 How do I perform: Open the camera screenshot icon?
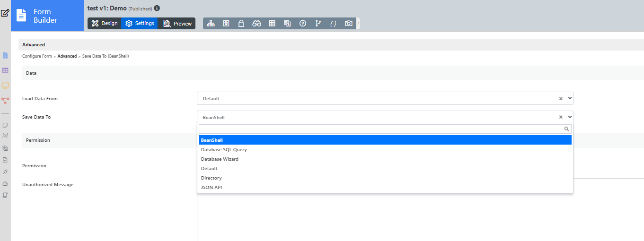(349, 24)
